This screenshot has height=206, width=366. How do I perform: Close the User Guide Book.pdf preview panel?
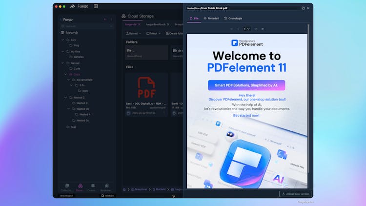[308, 8]
